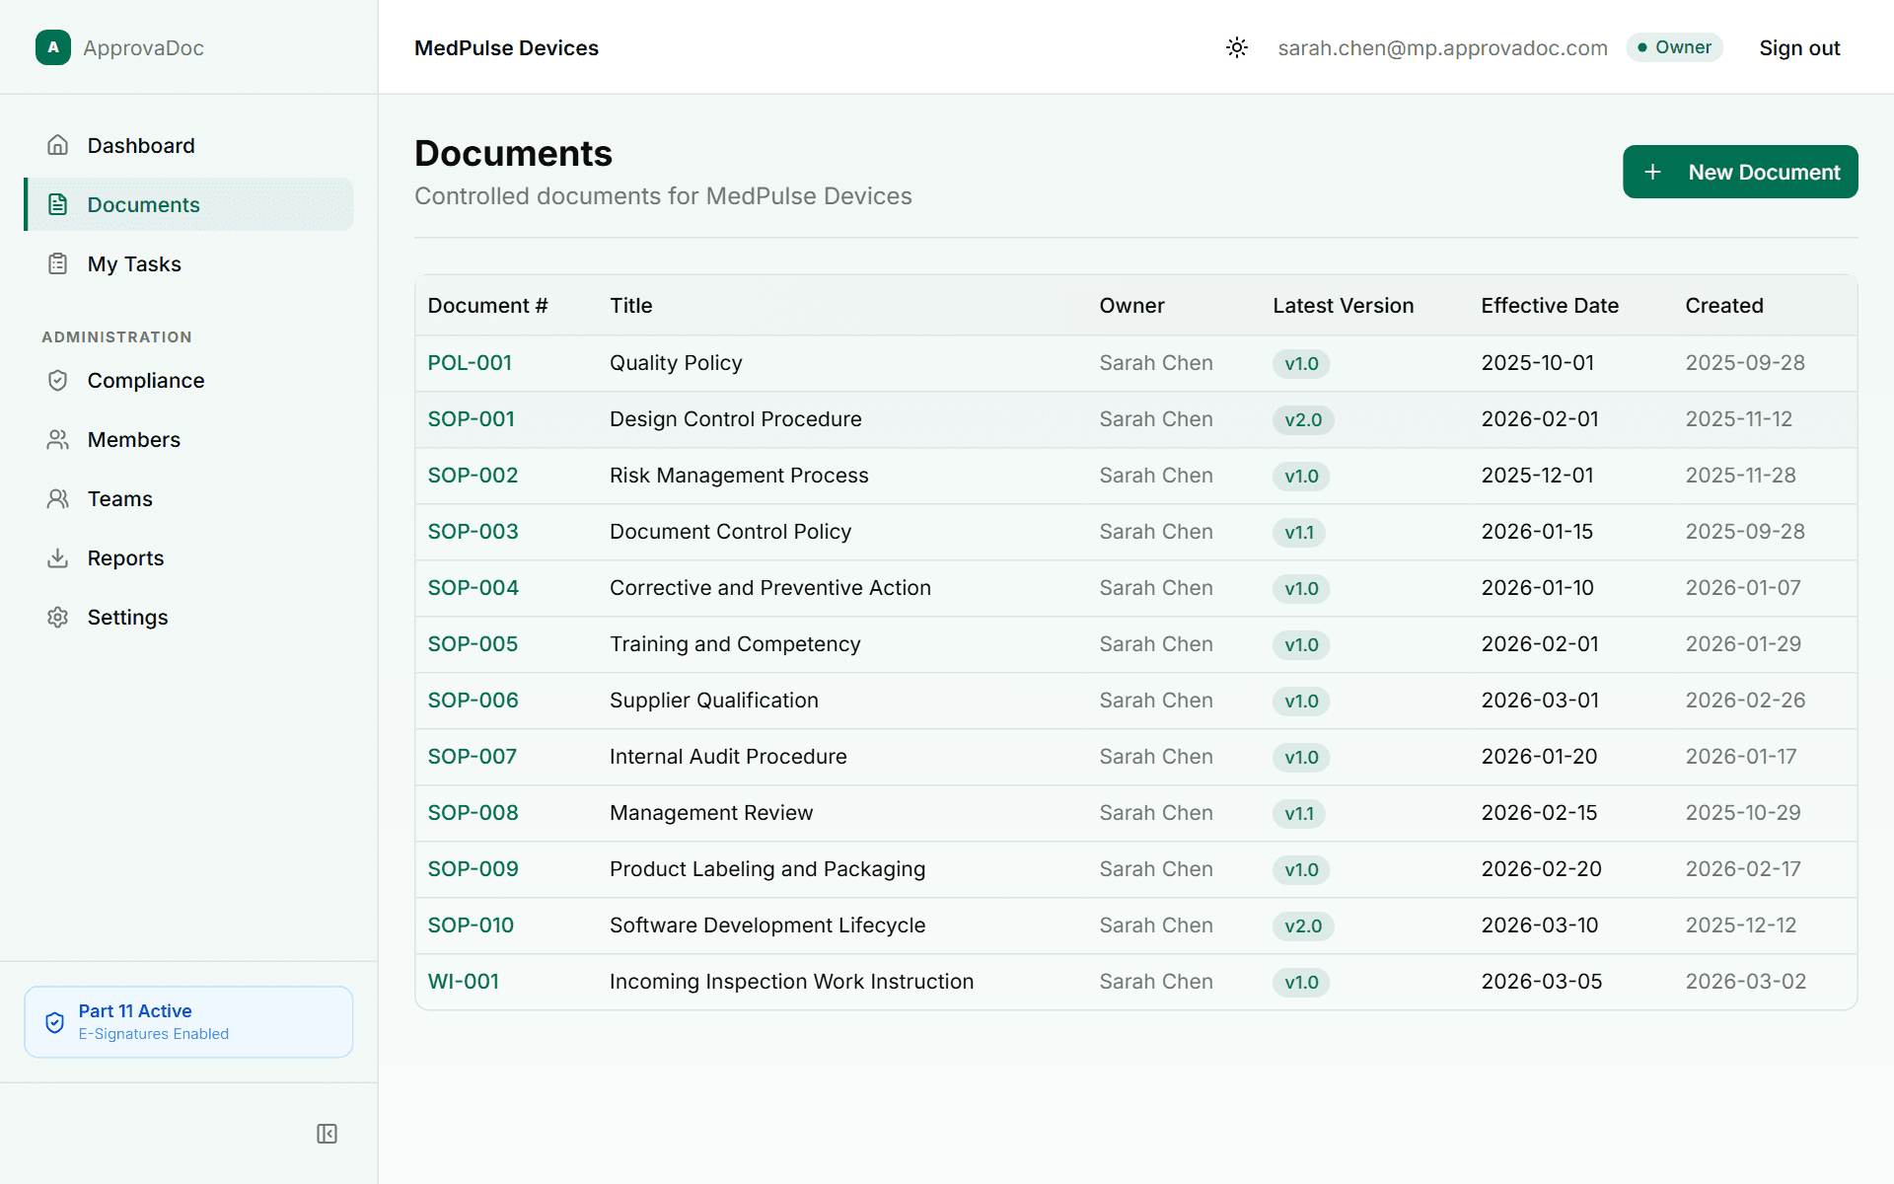Image resolution: width=1894 pixels, height=1184 pixels.
Task: Click the Reports download icon
Action: (58, 557)
